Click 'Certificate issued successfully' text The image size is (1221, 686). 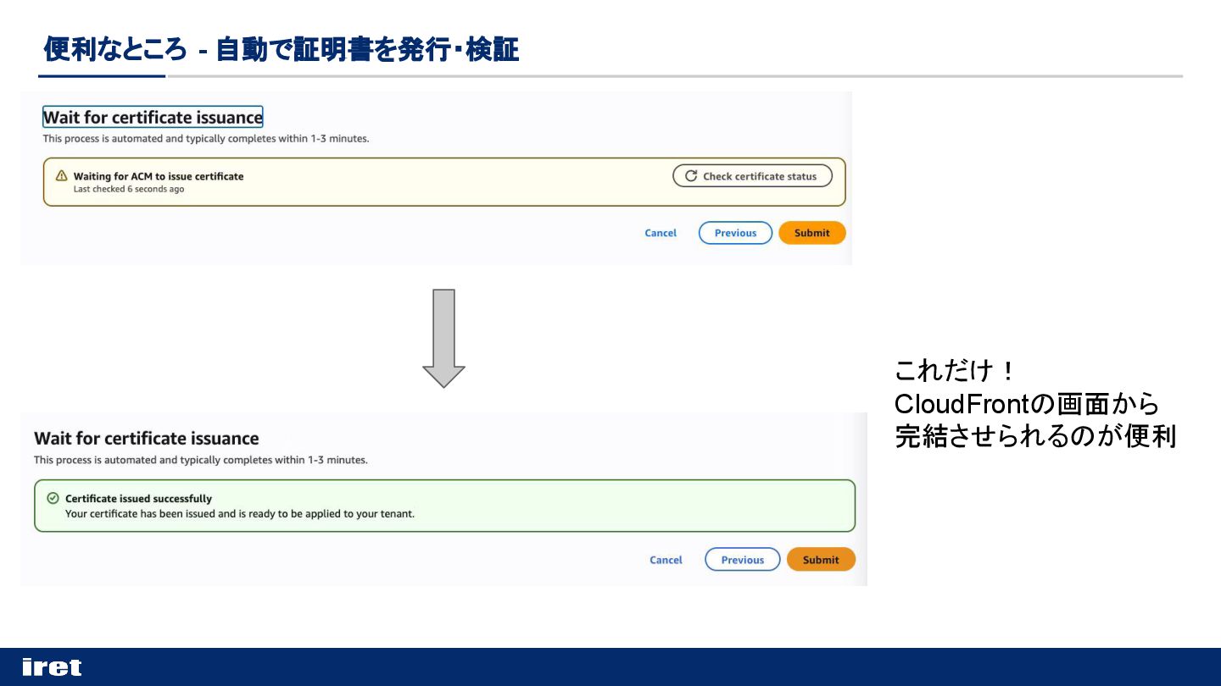click(x=138, y=498)
